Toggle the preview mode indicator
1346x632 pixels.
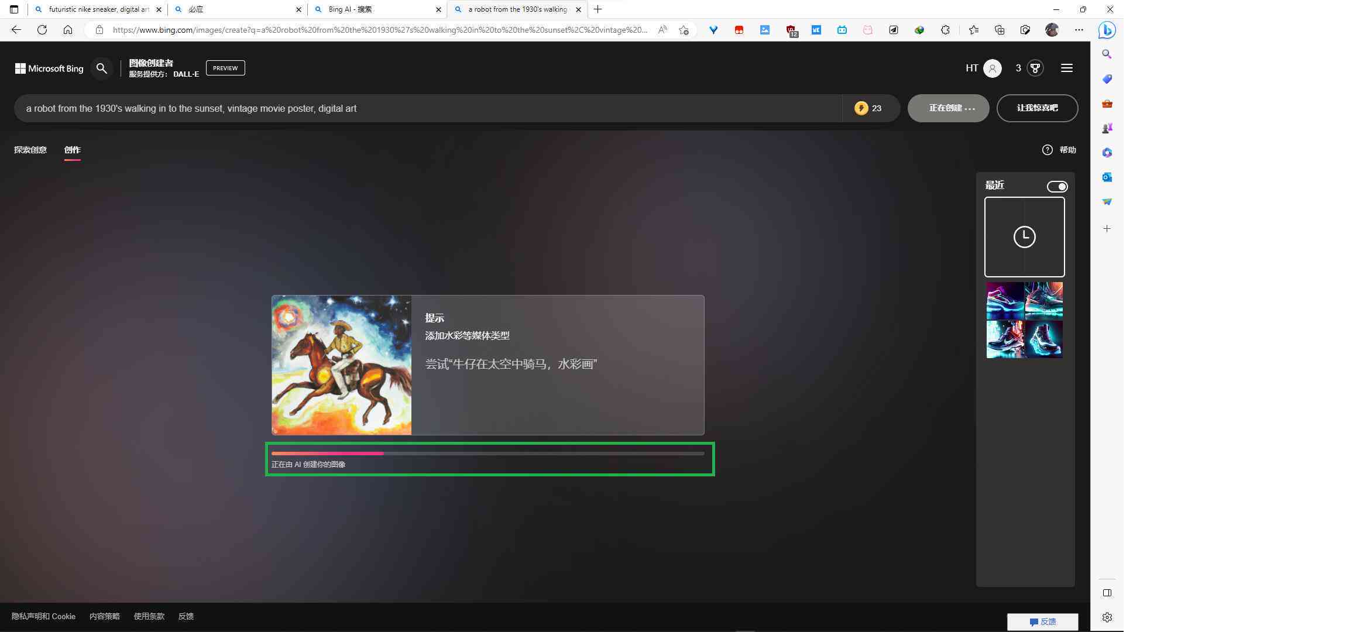point(225,68)
